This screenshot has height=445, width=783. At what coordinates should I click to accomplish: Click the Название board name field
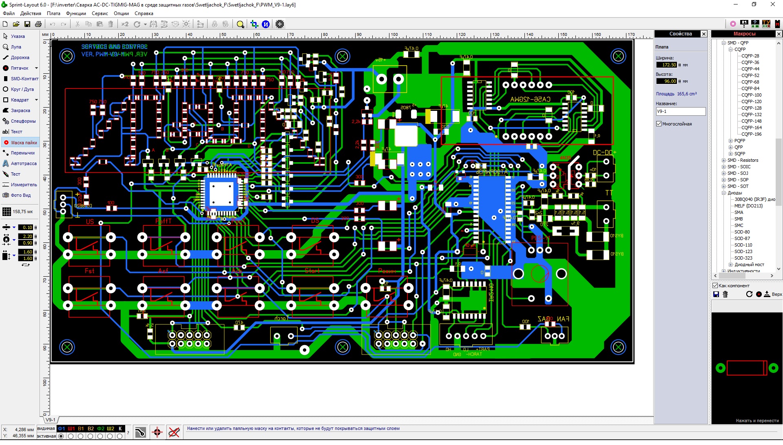[x=680, y=111]
